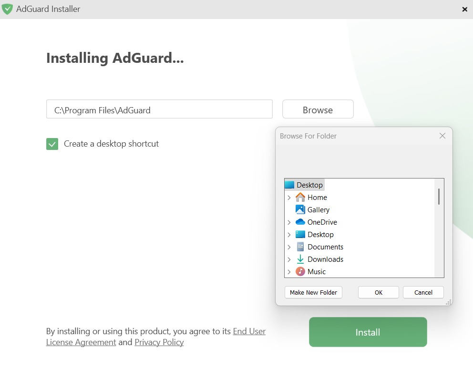This screenshot has height=377, width=473.
Task: Select the Gallery folder label
Action: pos(319,210)
